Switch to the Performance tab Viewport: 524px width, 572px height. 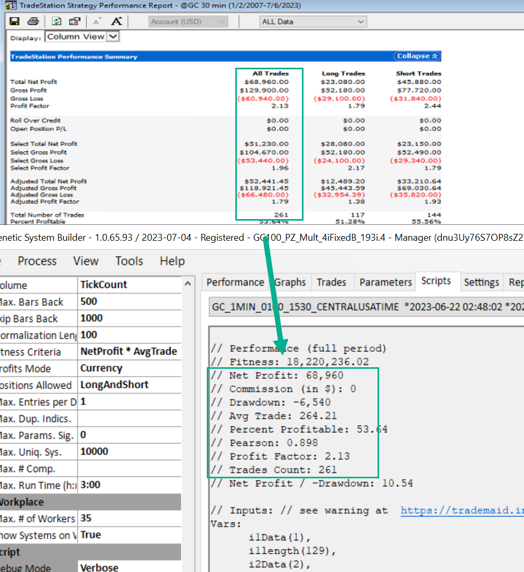point(235,282)
